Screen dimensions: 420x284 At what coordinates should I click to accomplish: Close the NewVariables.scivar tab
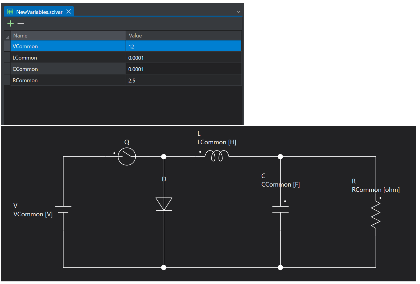click(68, 12)
